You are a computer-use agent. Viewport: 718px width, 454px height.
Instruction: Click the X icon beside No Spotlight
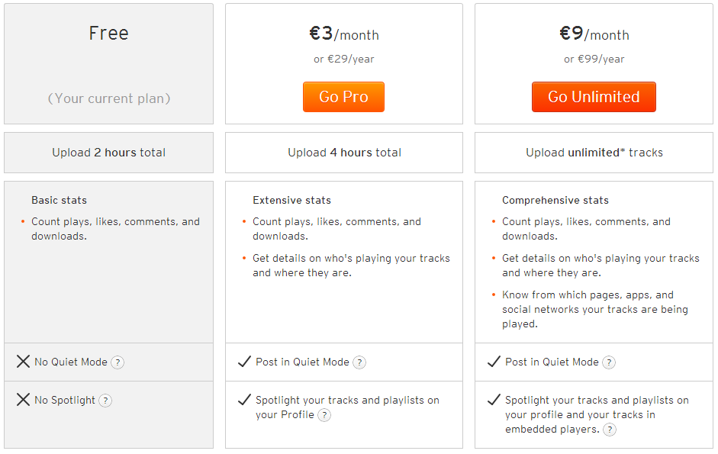[x=24, y=400]
